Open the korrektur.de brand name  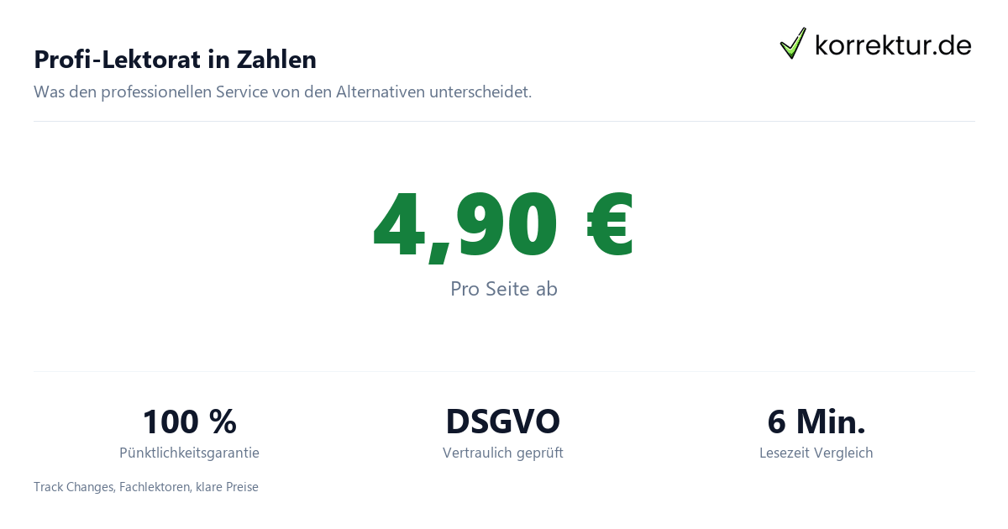click(893, 45)
